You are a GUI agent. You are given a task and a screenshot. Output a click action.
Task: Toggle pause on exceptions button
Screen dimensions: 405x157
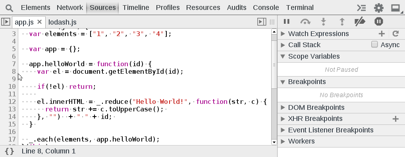(x=379, y=21)
